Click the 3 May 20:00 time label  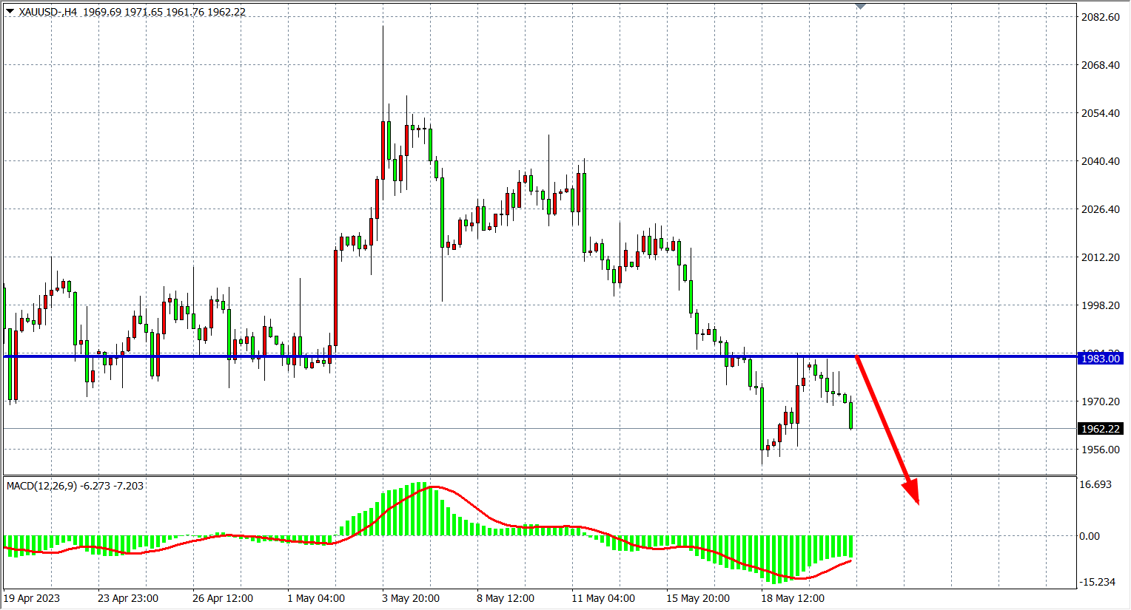[411, 598]
